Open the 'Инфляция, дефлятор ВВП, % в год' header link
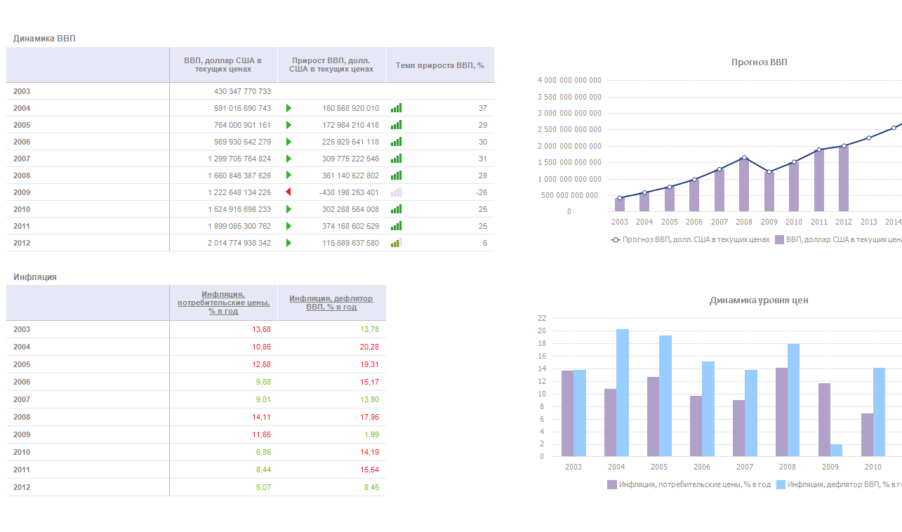The width and height of the screenshot is (902, 532). [331, 302]
